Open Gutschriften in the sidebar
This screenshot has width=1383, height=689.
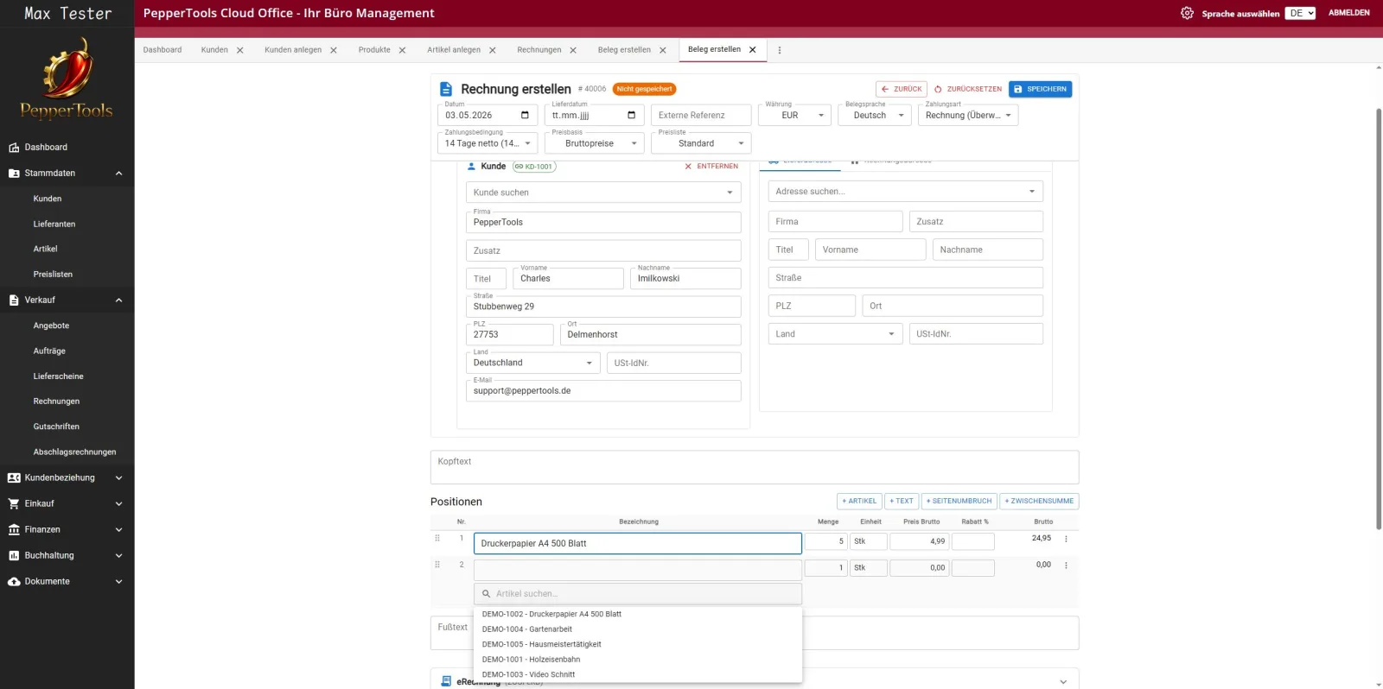[x=56, y=427]
